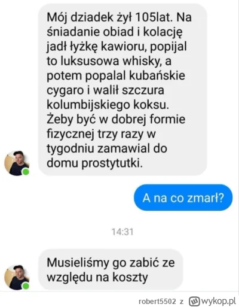Click the Wykop 'w' logo icon
The width and height of the screenshot is (239, 307).
point(194,301)
